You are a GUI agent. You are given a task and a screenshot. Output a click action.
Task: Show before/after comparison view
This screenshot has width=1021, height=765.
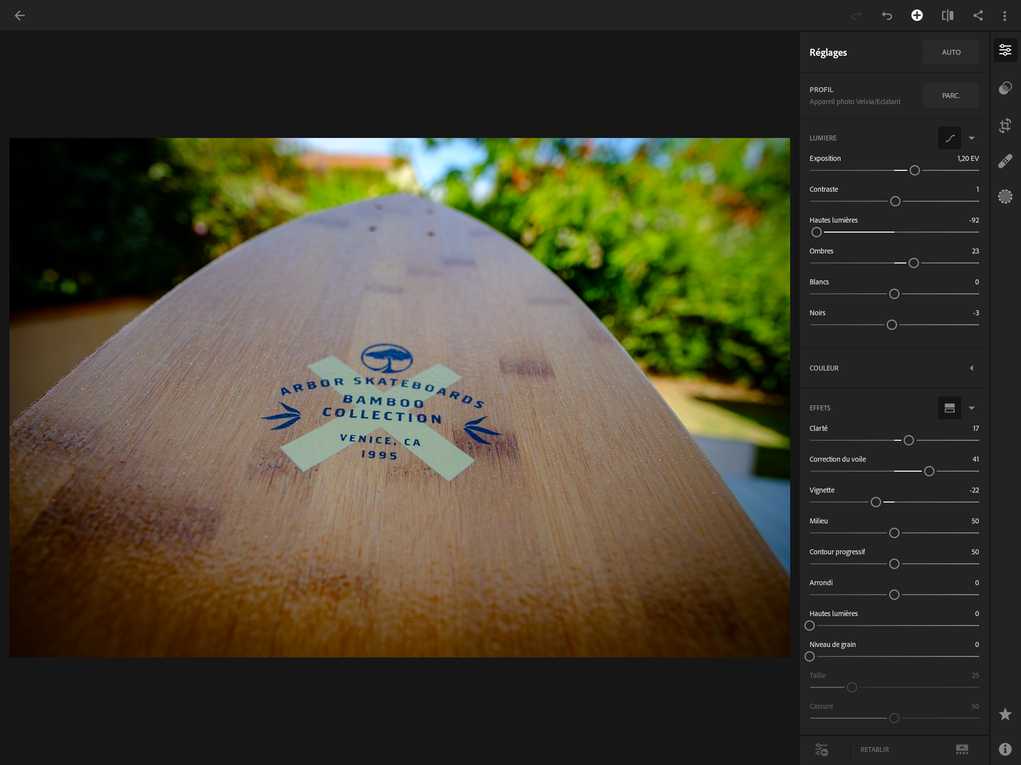pyautogui.click(x=948, y=15)
